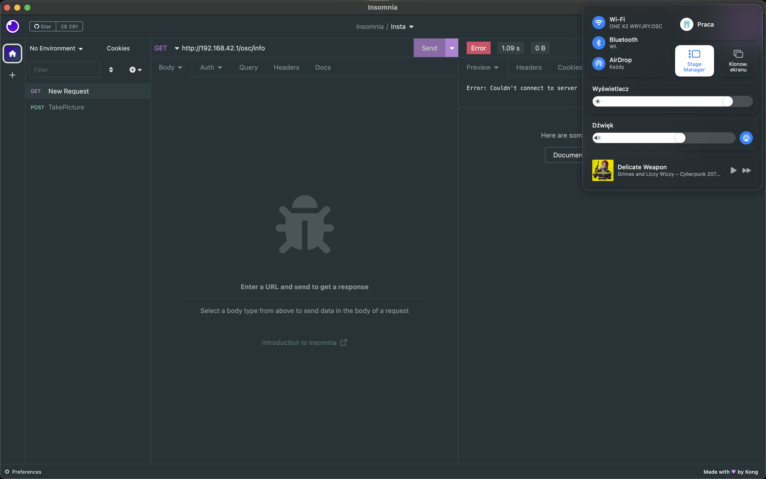766x479 pixels.
Task: Select the TakePicture POST request
Action: click(x=66, y=107)
